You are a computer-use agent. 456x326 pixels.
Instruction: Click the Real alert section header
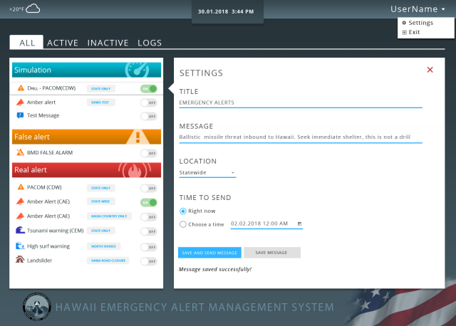coord(86,170)
